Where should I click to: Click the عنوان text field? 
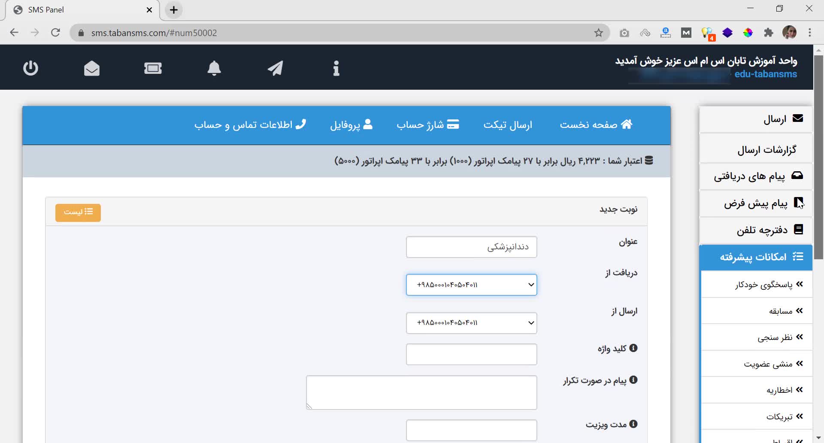click(x=471, y=247)
